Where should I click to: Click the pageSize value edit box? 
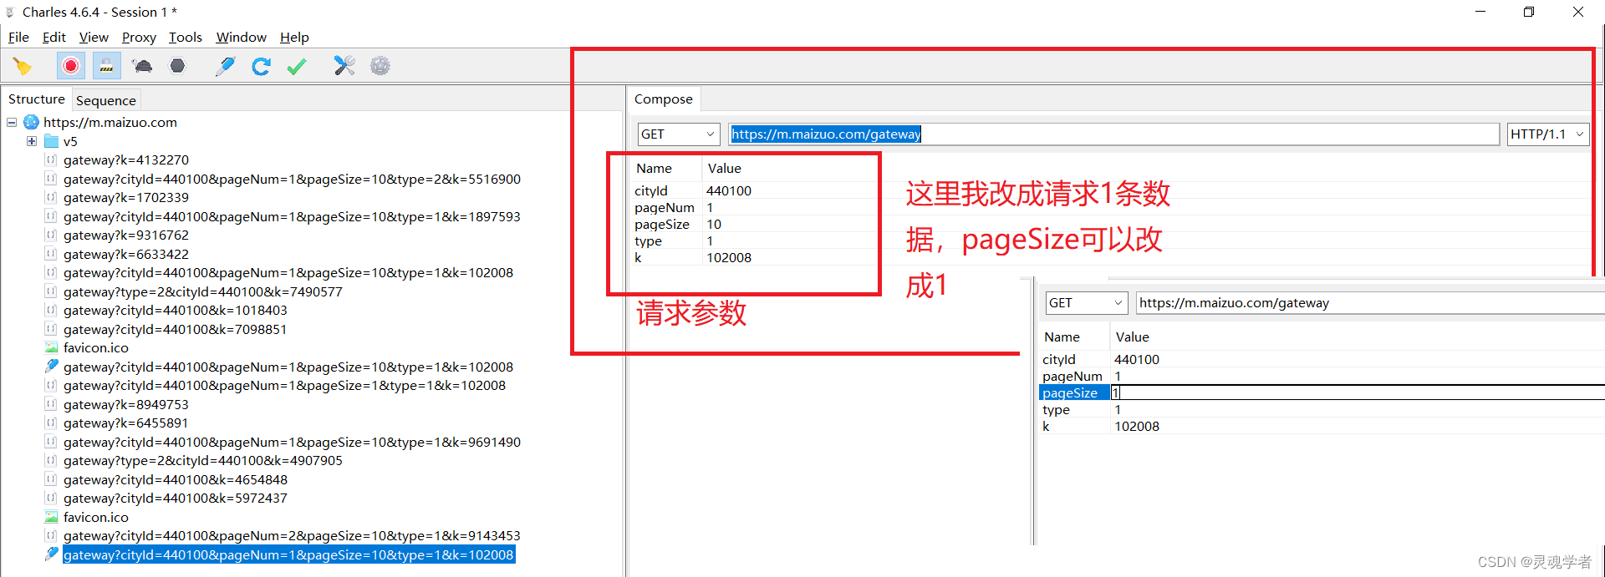[x=1358, y=392]
